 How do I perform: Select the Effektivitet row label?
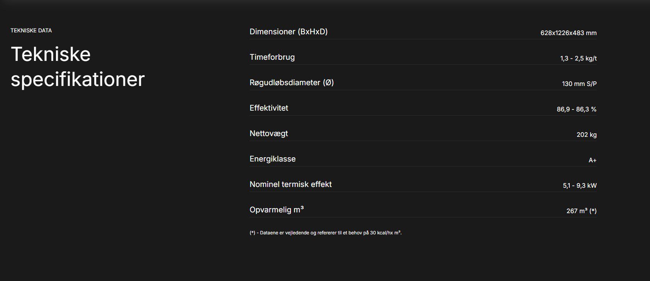click(268, 108)
